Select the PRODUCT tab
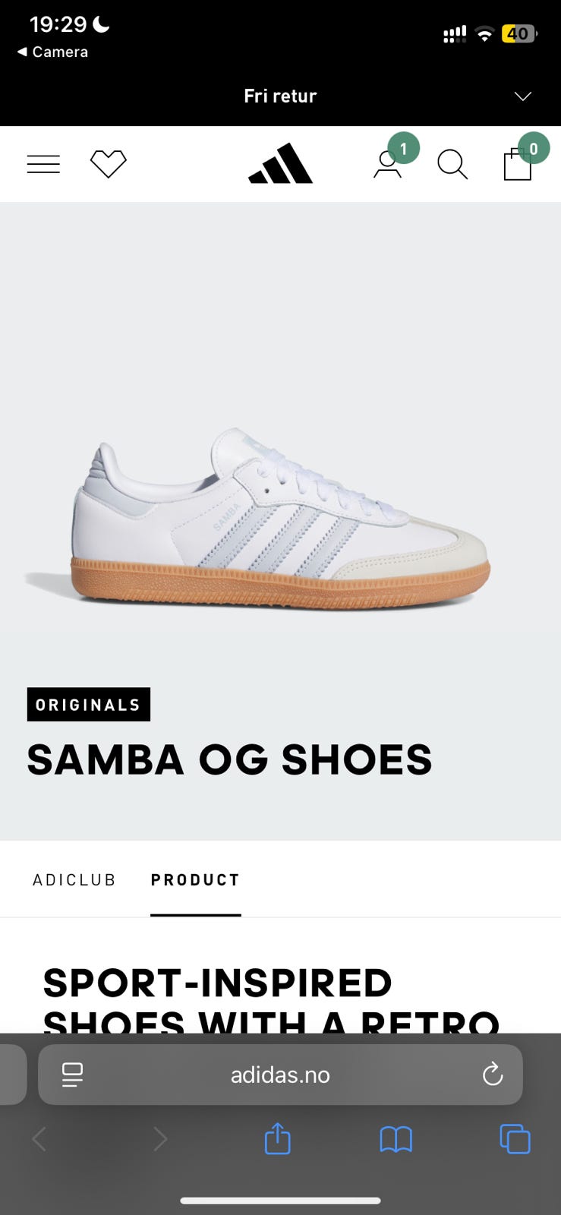561x1215 pixels. click(x=195, y=879)
